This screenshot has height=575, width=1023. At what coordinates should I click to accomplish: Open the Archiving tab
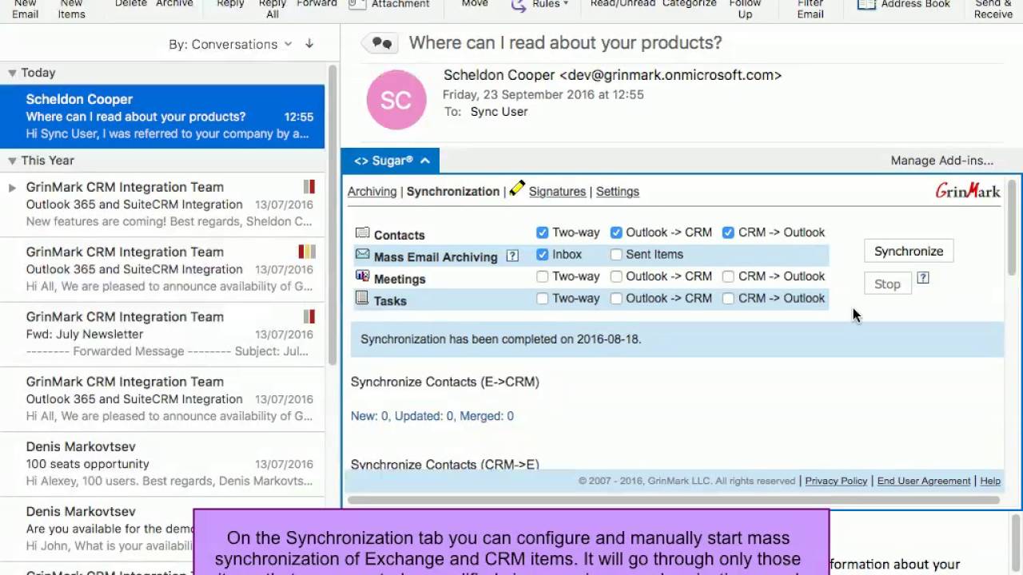(372, 192)
